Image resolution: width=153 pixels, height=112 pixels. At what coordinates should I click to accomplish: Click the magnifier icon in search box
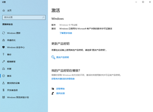(x=43, y=17)
